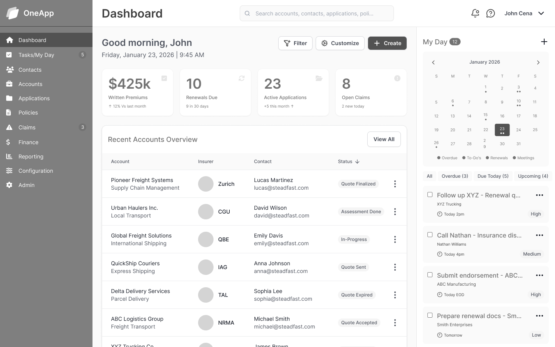The width and height of the screenshot is (555, 347).
Task: Sort the table by Status column arrow
Action: (357, 162)
